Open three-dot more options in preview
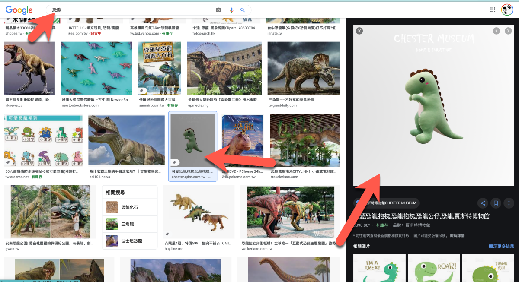The height and width of the screenshot is (282, 519). tap(509, 203)
